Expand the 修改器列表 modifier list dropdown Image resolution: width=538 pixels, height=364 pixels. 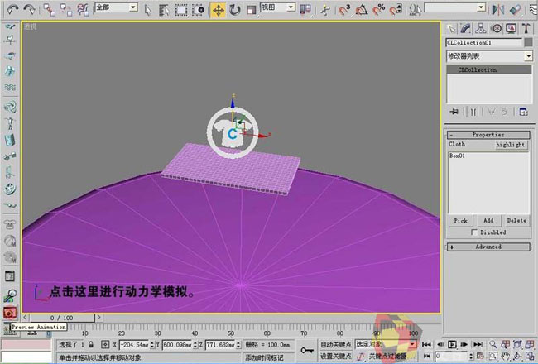[x=528, y=56]
